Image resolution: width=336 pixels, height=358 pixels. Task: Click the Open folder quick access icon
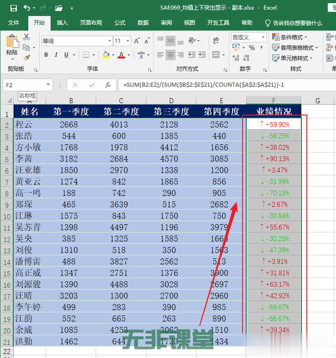[x=59, y=8]
